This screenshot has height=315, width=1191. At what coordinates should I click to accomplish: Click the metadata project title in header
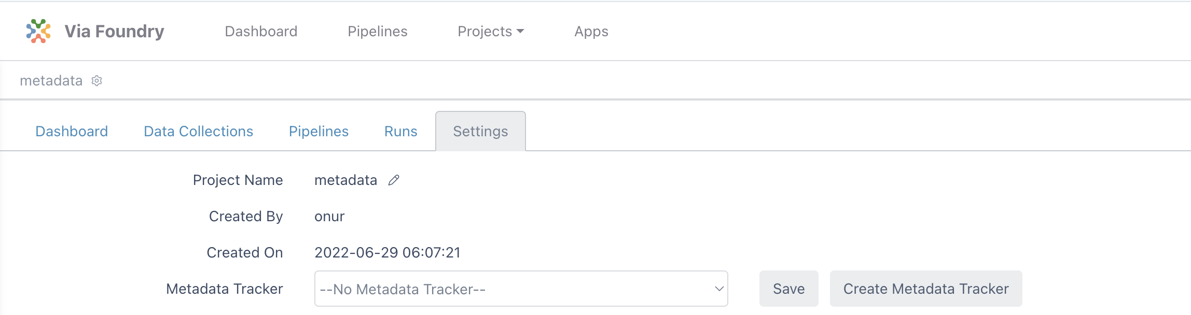51,81
